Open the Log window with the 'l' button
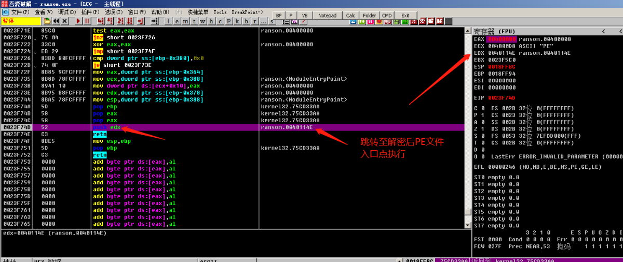 [168, 21]
